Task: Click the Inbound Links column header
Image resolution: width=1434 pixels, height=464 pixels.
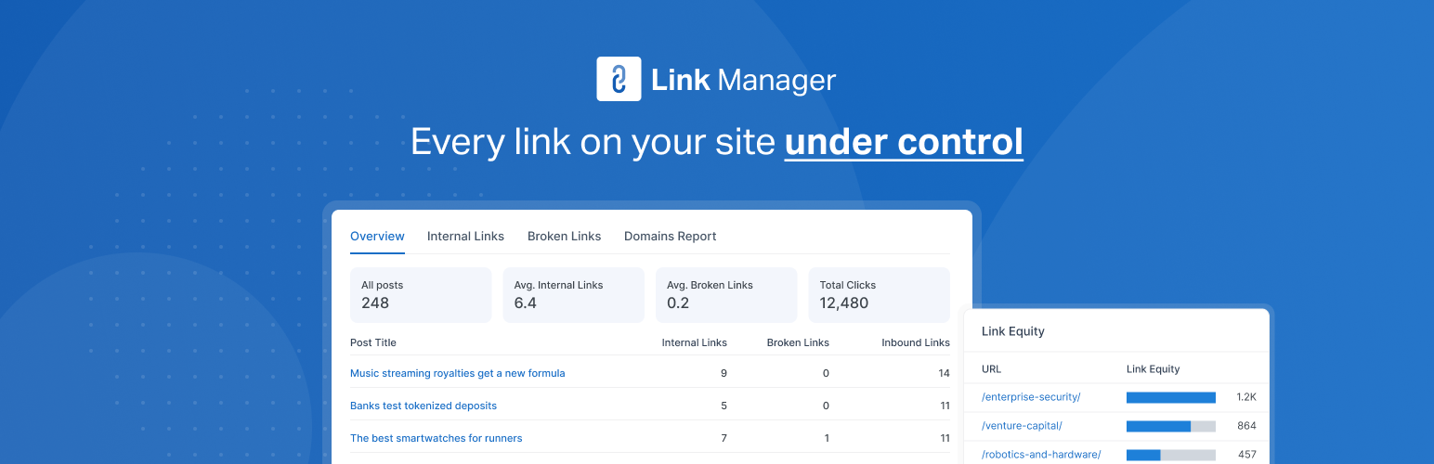Action: click(x=916, y=342)
